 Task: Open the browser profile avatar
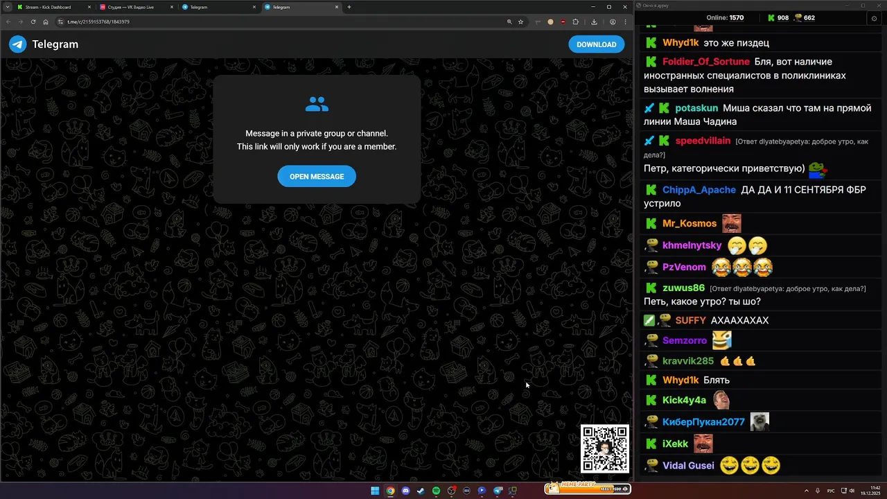coord(613,21)
